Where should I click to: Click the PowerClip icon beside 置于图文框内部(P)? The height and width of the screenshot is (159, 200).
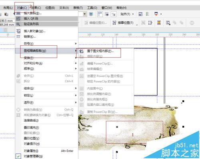[81, 51]
